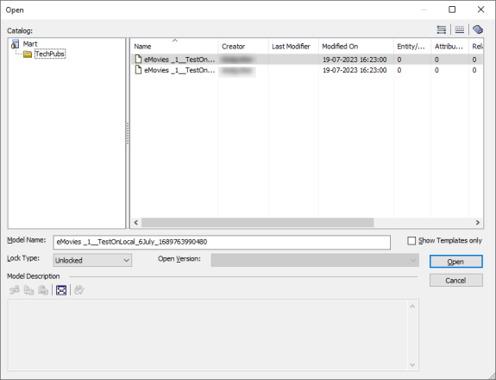Select second eMovies model row
This screenshot has height=380, width=496.
click(306, 70)
